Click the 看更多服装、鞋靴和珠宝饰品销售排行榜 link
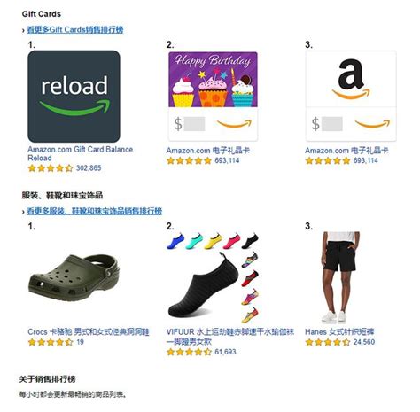Image resolution: width=420 pixels, height=412 pixels. click(x=95, y=211)
